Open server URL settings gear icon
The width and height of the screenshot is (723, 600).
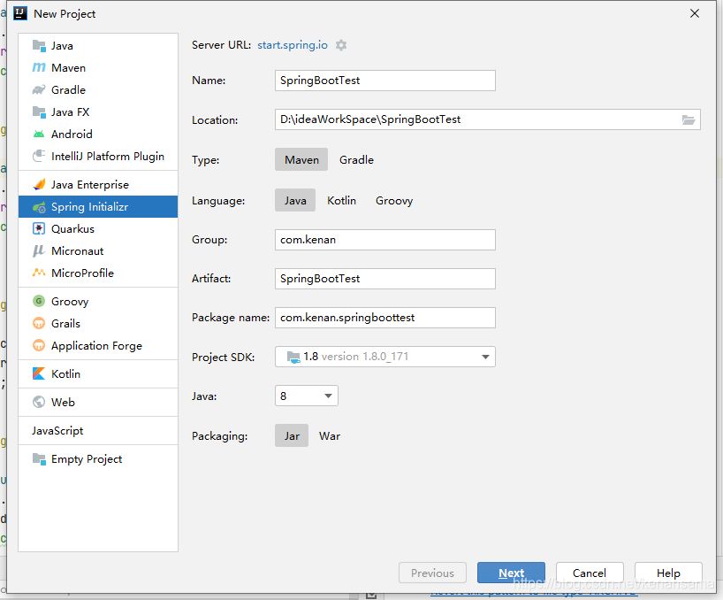[x=341, y=45]
